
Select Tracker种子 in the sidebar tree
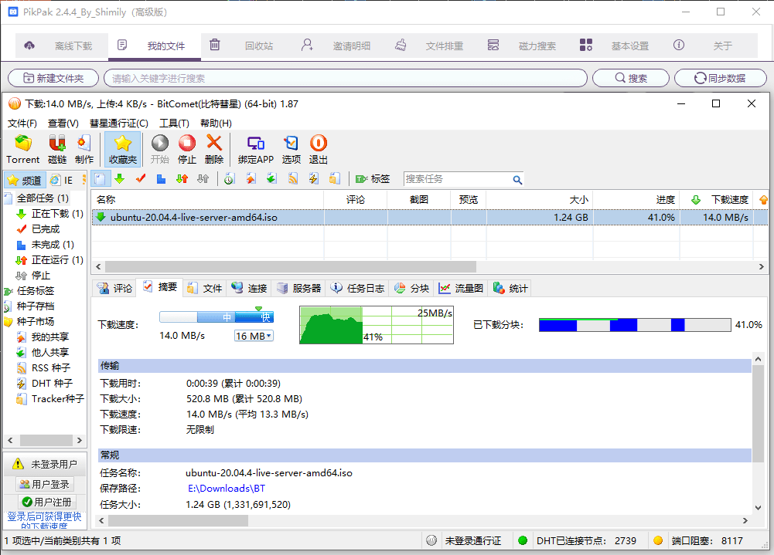(58, 399)
